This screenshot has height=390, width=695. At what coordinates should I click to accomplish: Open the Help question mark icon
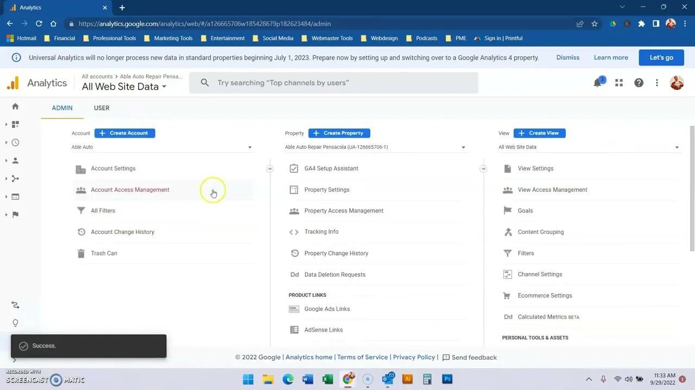[x=639, y=83]
